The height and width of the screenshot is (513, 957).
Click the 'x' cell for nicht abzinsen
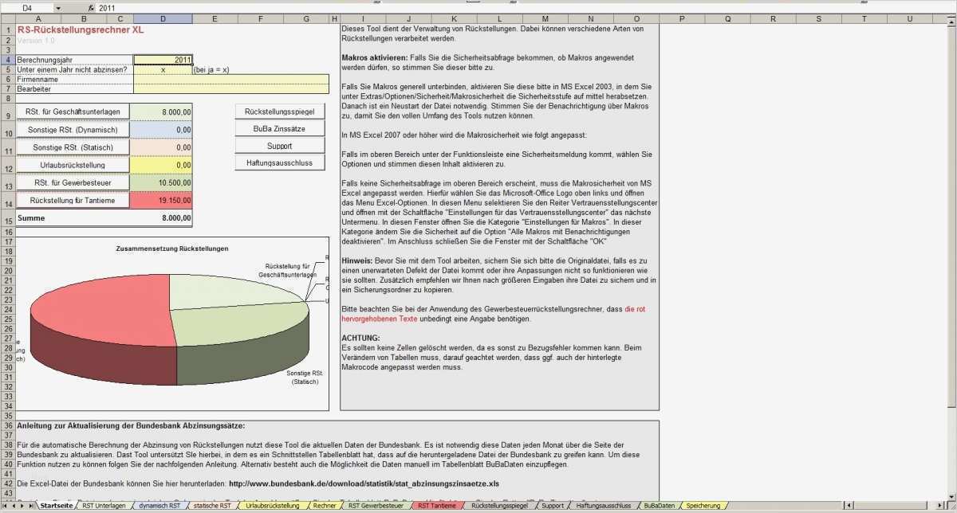pos(163,69)
